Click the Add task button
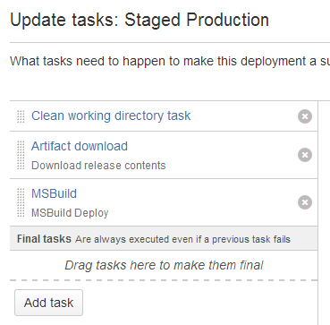 coord(48,303)
